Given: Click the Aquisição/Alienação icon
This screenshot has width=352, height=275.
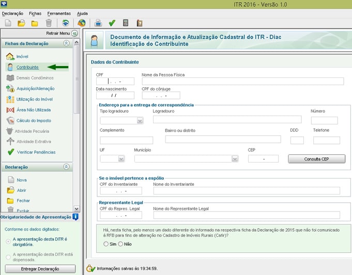Looking at the screenshot, I should (x=10, y=89).
